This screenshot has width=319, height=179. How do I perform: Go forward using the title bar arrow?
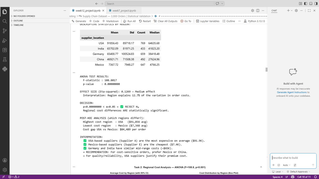click(x=102, y=4)
